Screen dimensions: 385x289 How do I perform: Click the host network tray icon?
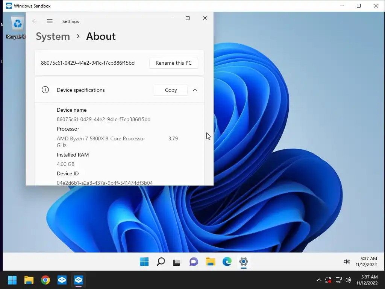(x=338, y=280)
